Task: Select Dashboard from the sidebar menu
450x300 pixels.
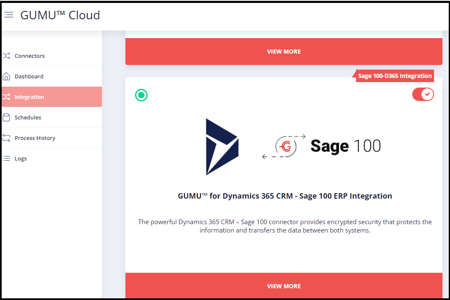Action: pos(29,76)
